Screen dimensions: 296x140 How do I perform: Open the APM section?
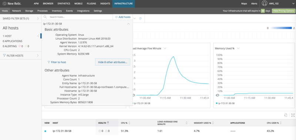tap(36, 4)
